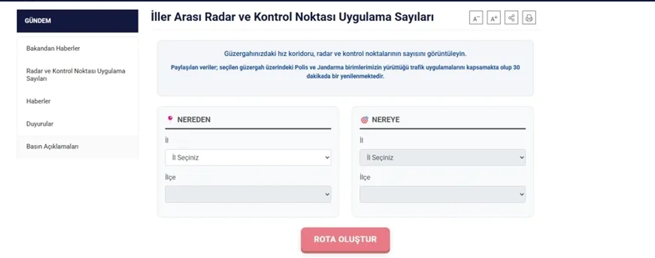
Task: Click the target icon beside NEREYE
Action: tap(364, 120)
